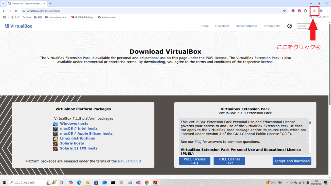Open Outlook from the taskbar
The width and height of the screenshot is (331, 186).
104,183
